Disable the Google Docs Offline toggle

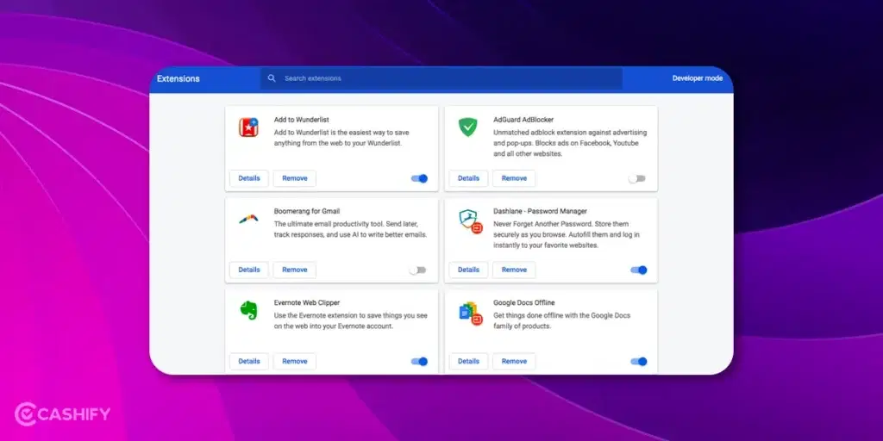point(639,361)
